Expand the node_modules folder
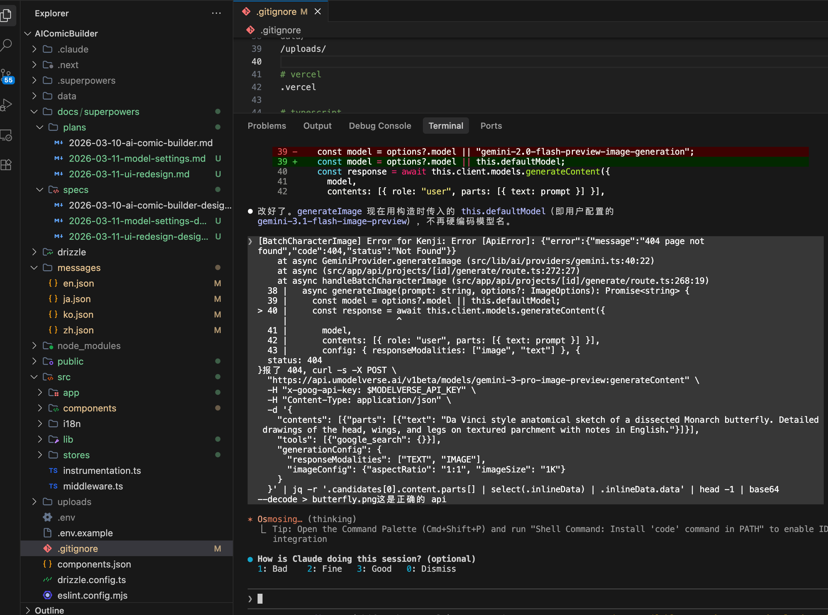The height and width of the screenshot is (615, 828). click(x=89, y=346)
